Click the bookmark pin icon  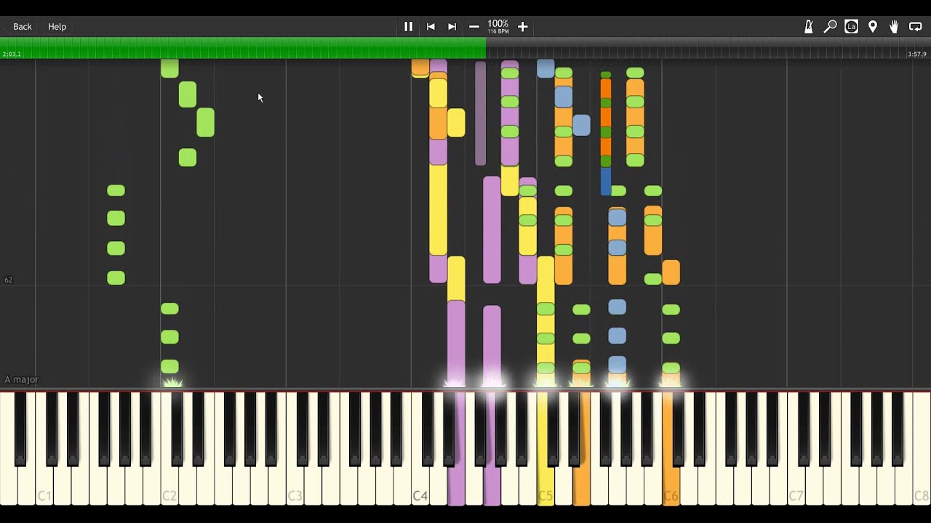pos(873,26)
